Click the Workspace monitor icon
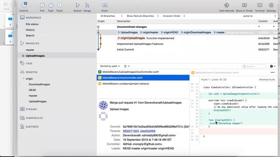Screen dimensions: 280x157 click(x=22, y=17)
